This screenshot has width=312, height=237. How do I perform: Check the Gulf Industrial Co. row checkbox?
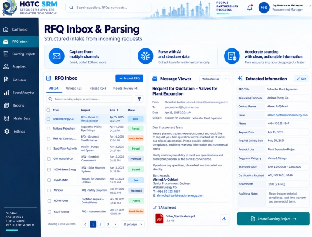[x=48, y=159]
